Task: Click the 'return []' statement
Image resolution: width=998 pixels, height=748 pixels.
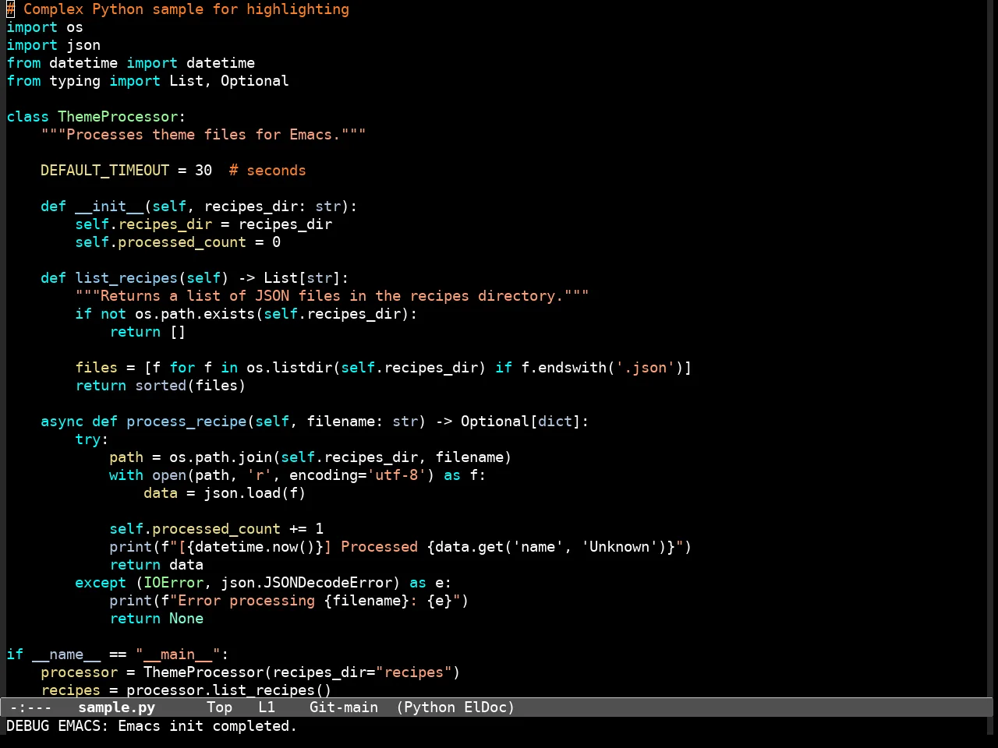Action: pyautogui.click(x=147, y=332)
